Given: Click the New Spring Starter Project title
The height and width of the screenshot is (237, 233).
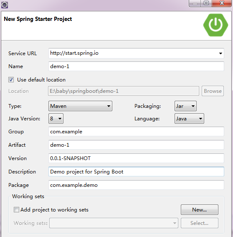Looking at the screenshot, I should (x=38, y=19).
